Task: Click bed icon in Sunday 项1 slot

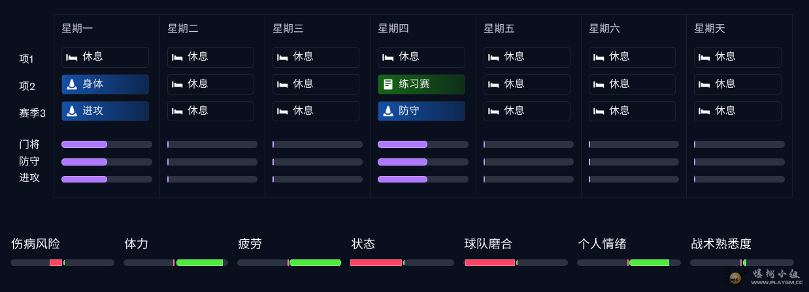Action: (704, 57)
